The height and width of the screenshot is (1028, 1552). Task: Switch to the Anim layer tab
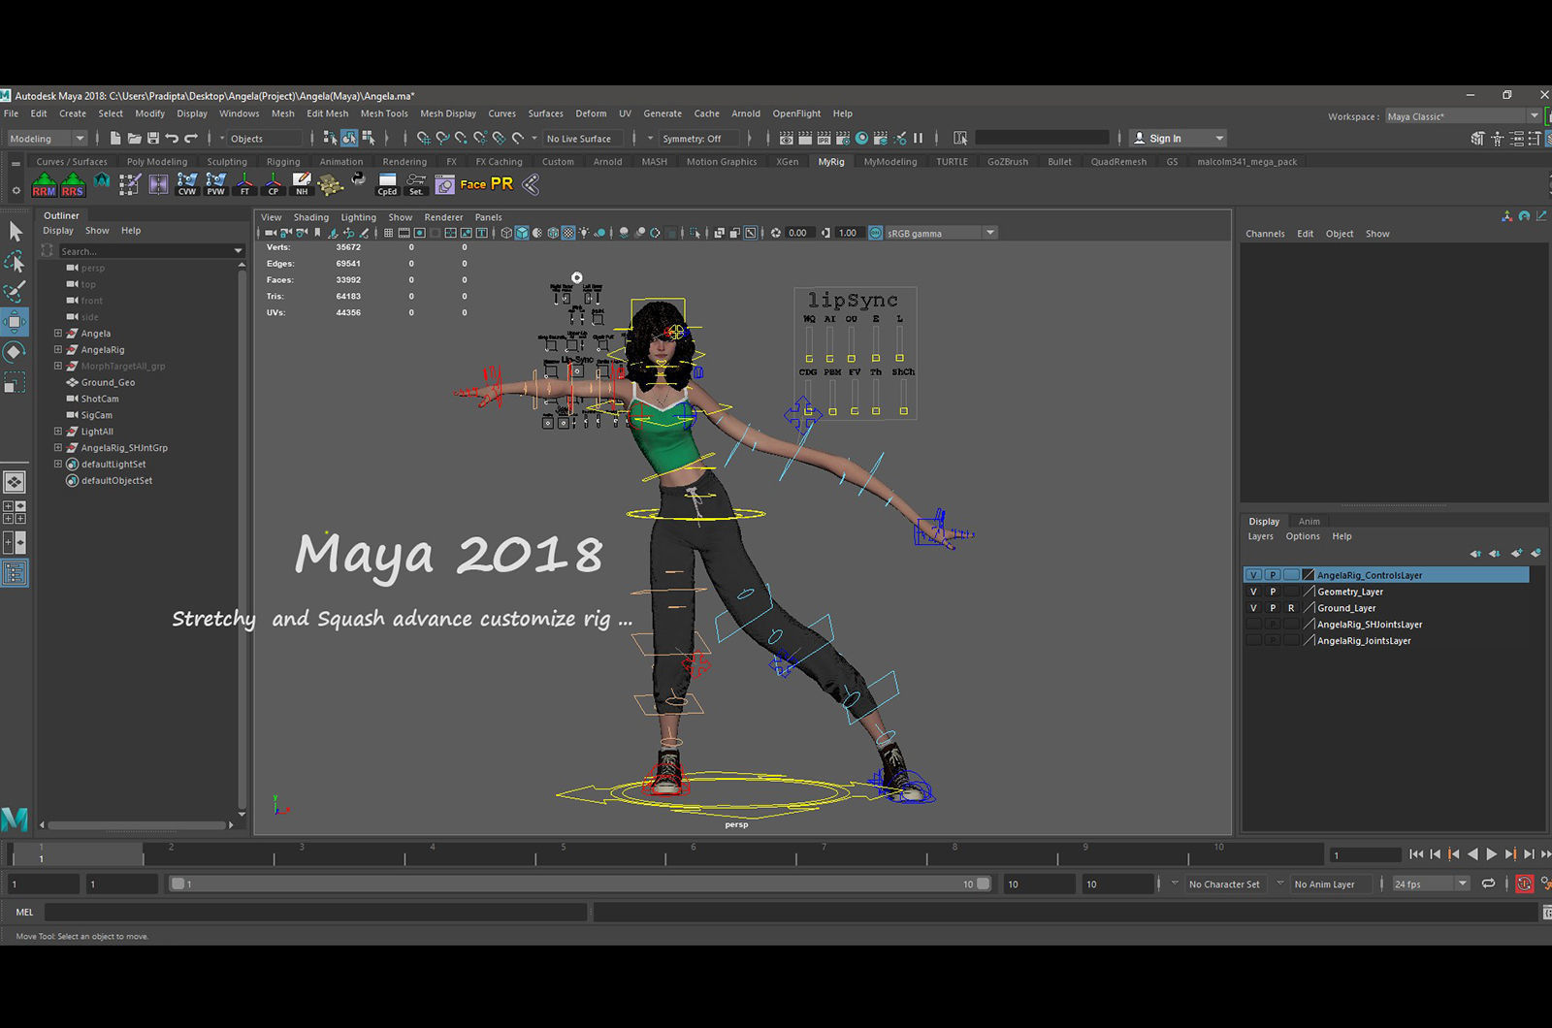pos(1309,522)
